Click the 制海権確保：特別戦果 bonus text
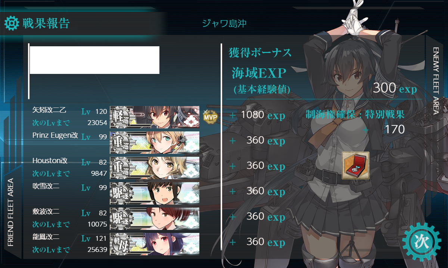The width and height of the screenshot is (448, 268). 355,114
